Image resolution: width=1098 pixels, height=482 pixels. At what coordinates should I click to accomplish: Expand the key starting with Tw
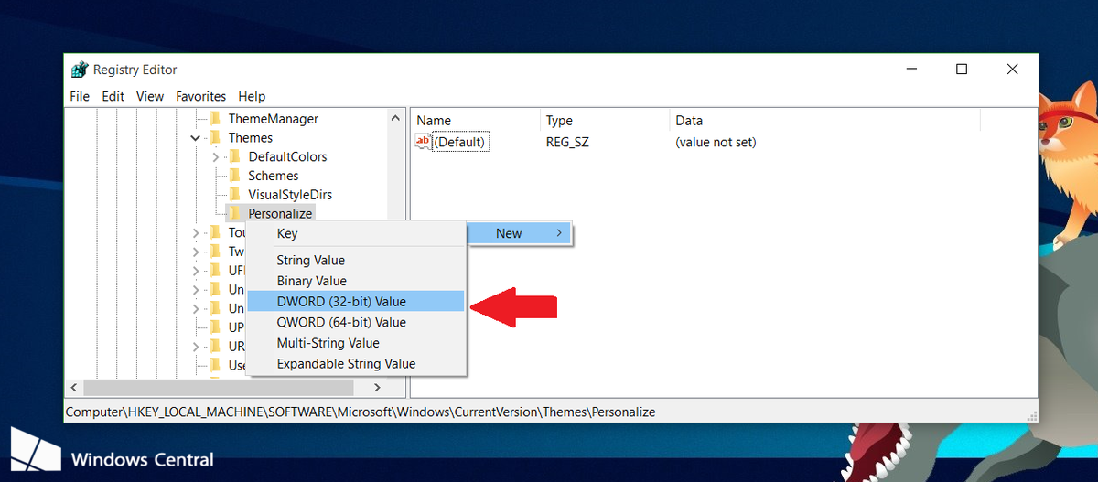(195, 252)
